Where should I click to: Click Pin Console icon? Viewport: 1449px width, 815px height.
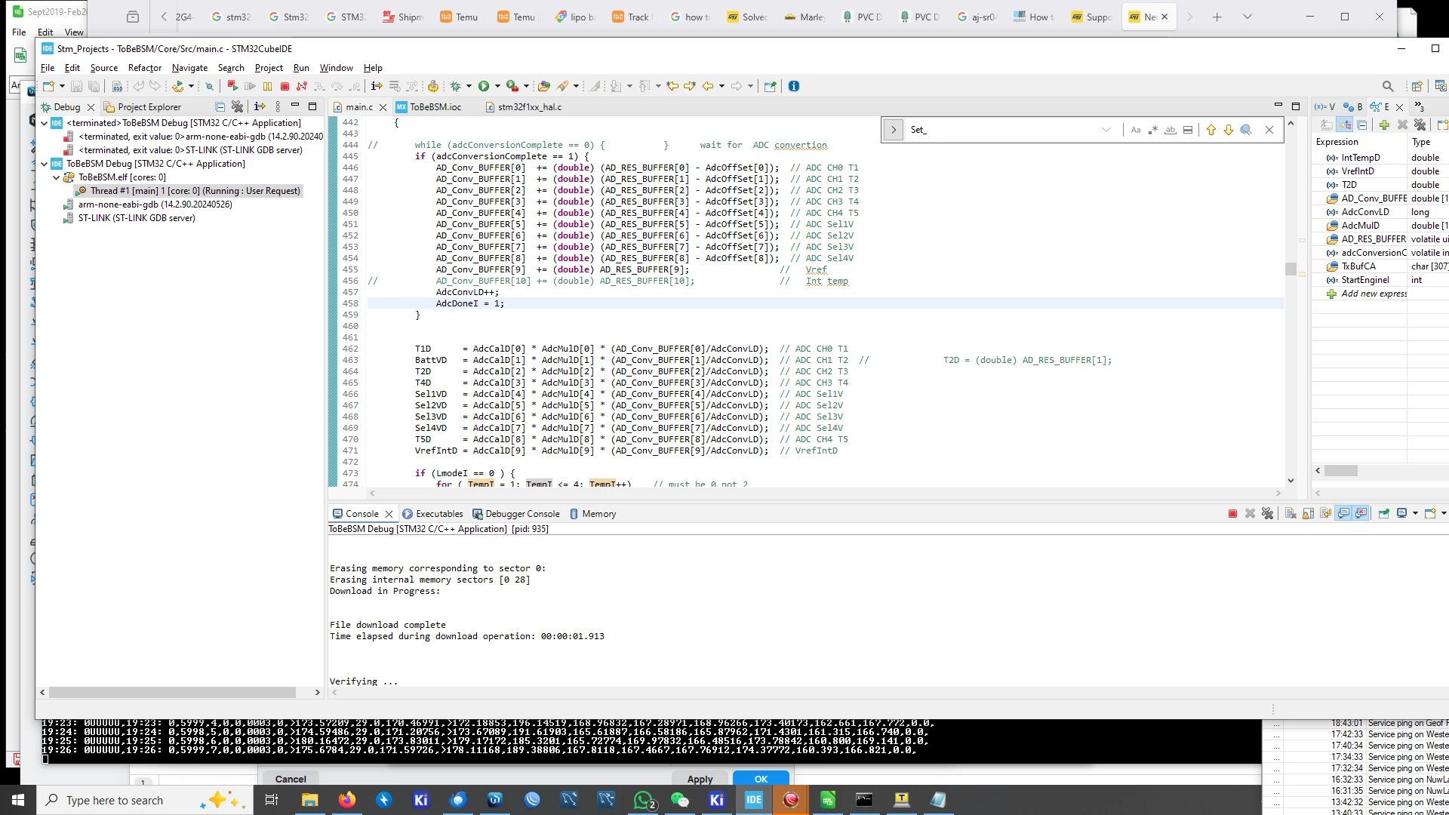point(1383,514)
